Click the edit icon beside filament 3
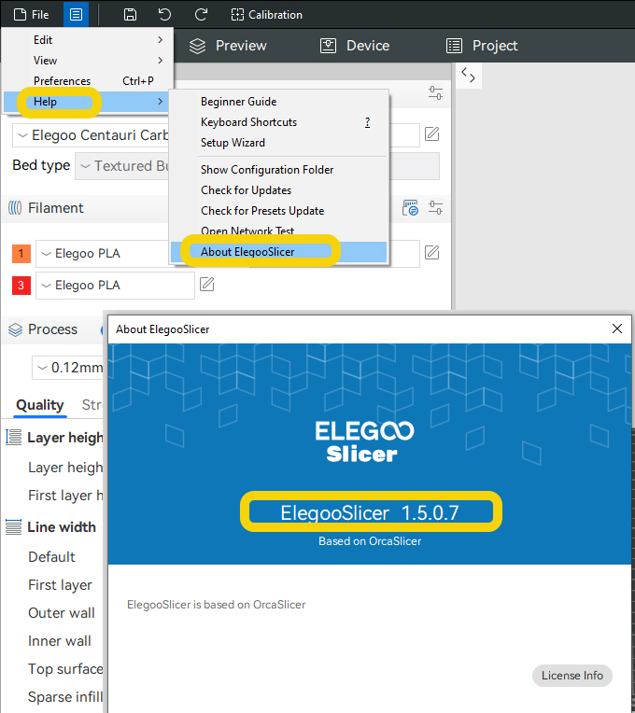The image size is (635, 713). click(x=207, y=285)
